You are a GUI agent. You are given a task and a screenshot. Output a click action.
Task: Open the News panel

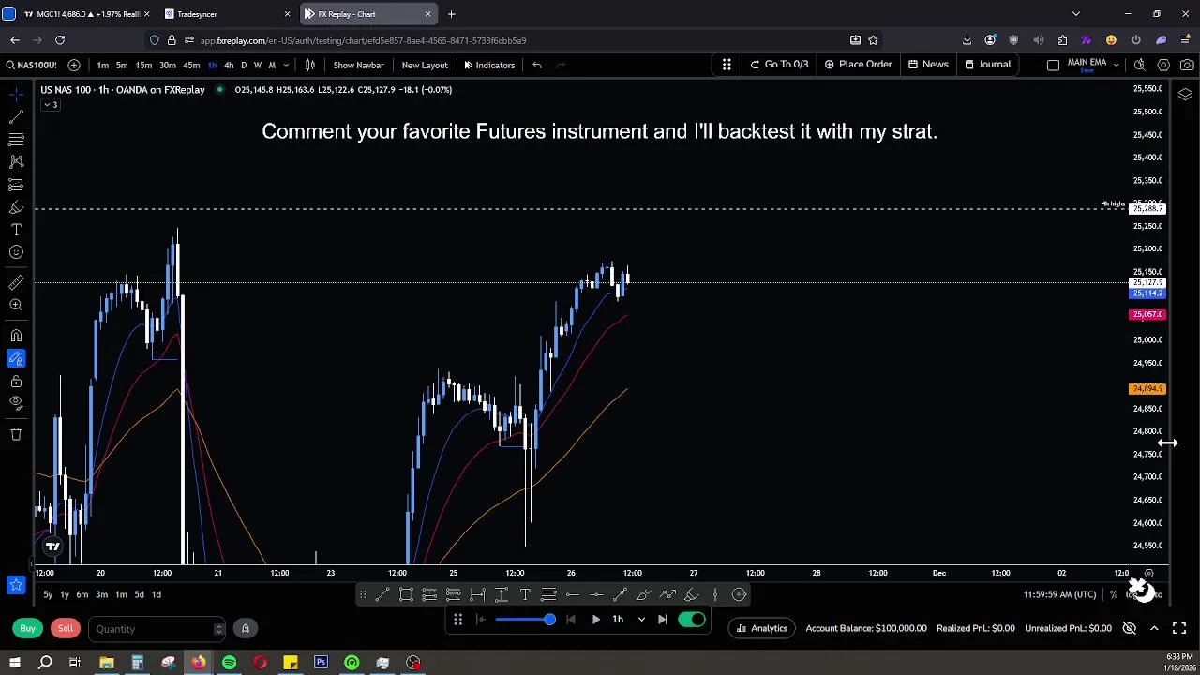pos(928,65)
